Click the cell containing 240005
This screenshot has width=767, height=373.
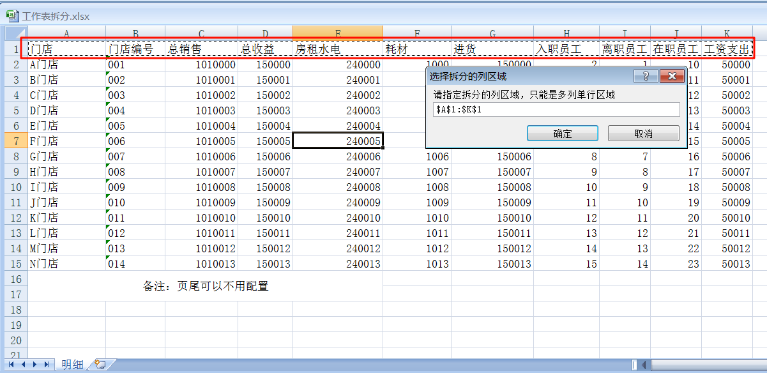(x=338, y=141)
